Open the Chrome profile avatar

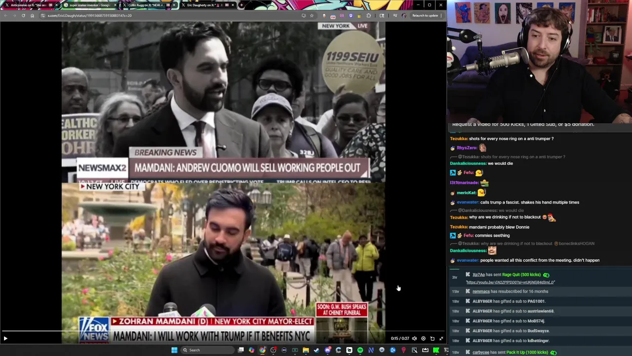tap(404, 15)
